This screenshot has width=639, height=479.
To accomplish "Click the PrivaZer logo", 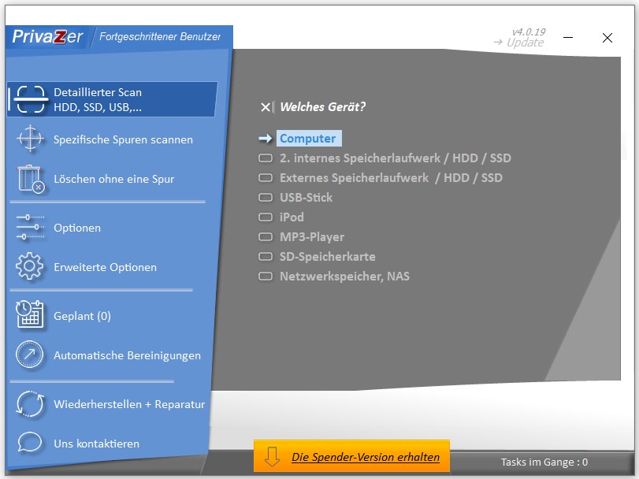I will click(47, 37).
